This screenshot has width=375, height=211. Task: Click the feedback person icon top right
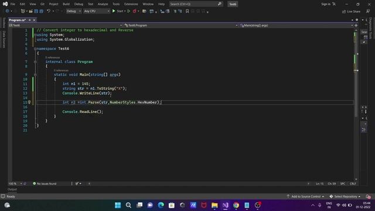click(368, 11)
